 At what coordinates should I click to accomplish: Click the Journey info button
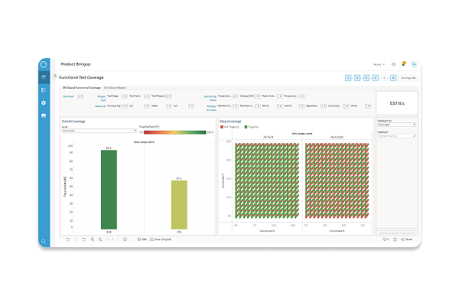409,78
